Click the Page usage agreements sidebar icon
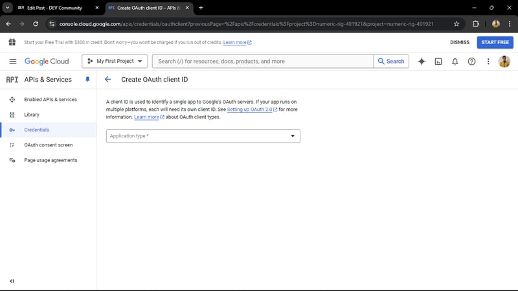The width and height of the screenshot is (518, 291). 12,160
